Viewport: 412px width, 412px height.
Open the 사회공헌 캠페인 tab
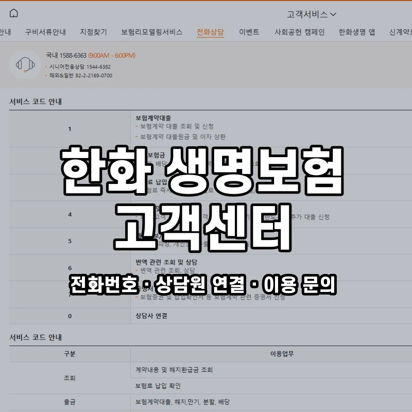coord(300,32)
